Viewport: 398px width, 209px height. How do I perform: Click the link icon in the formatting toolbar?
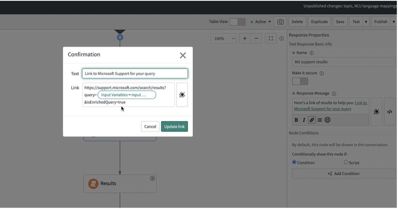[311, 120]
